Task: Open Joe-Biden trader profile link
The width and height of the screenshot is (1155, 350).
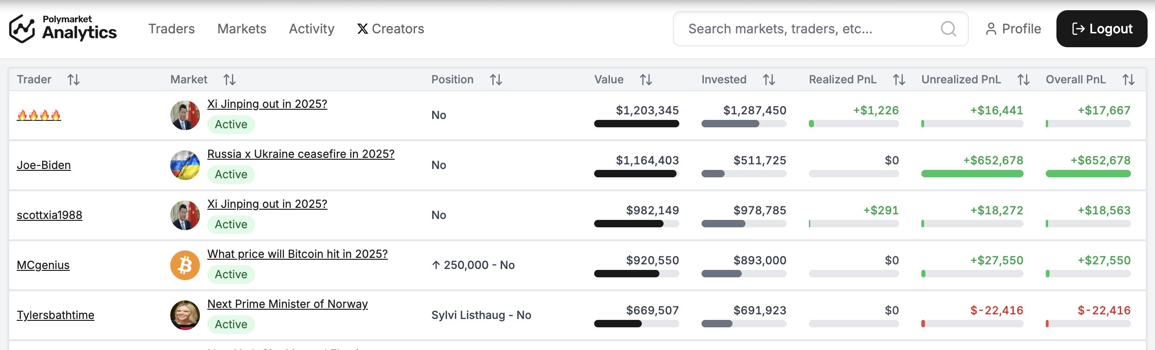Action: [x=44, y=165]
